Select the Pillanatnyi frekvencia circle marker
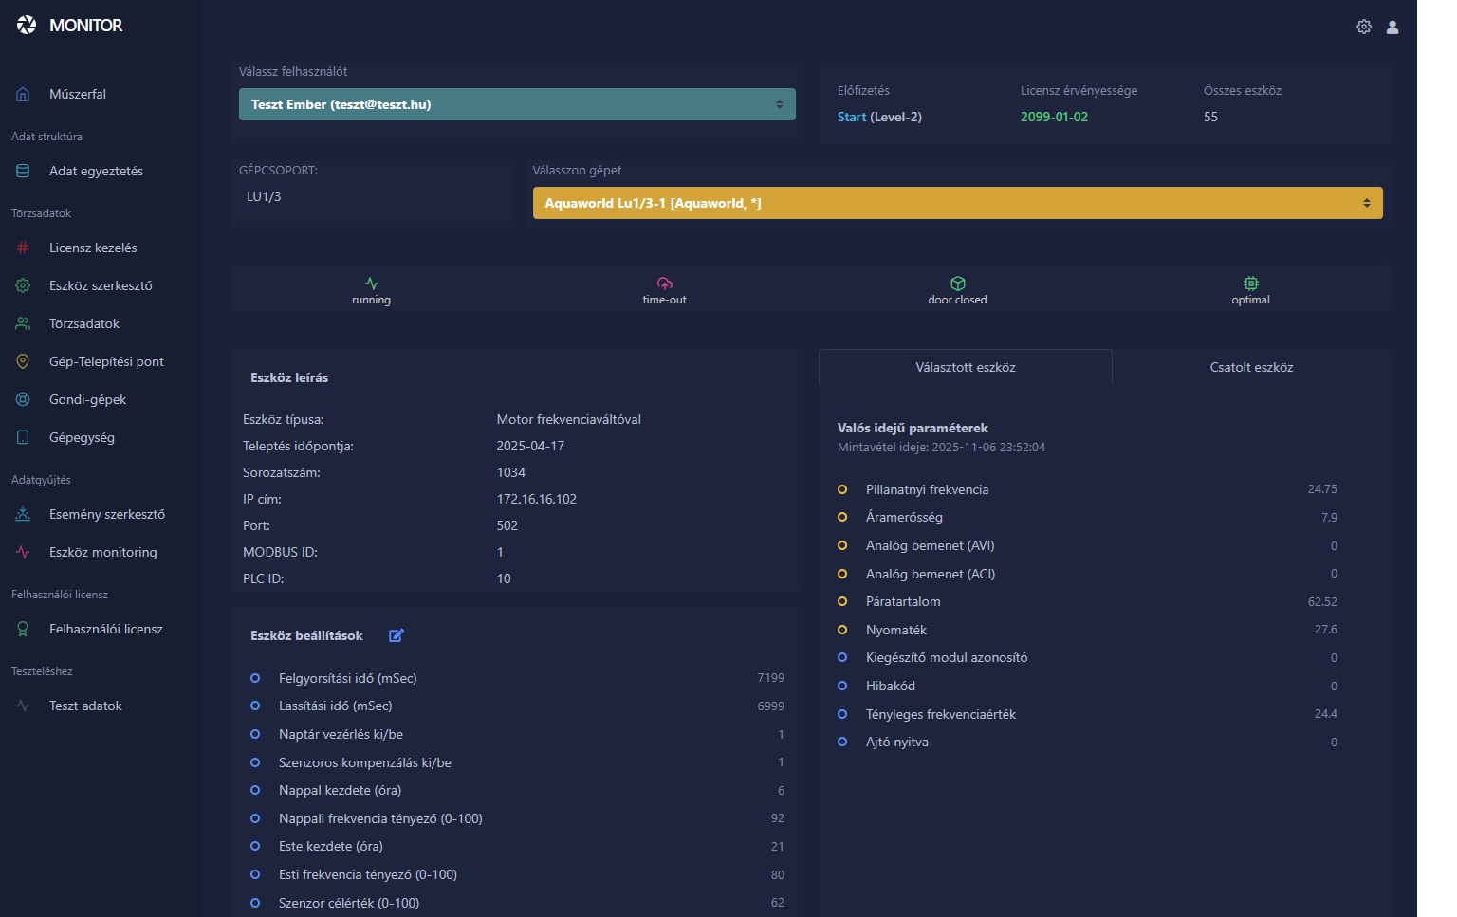This screenshot has height=917, width=1457. coord(841,489)
